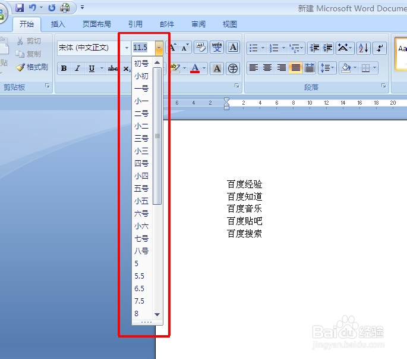Toggle Align Text Right

coord(282,68)
